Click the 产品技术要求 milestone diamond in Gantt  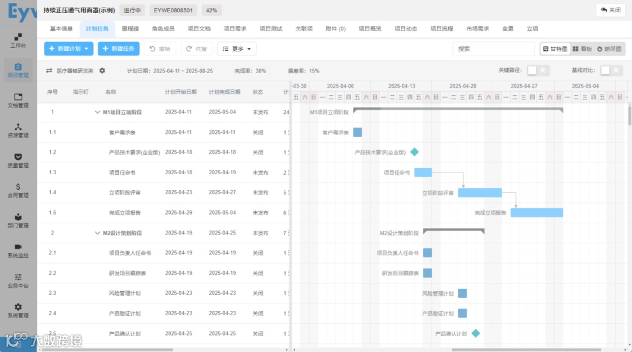[414, 152]
